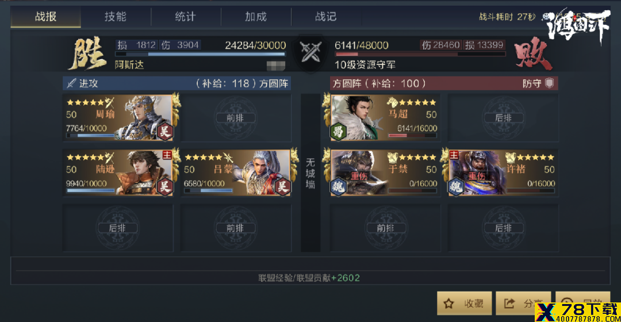Click the share arrow icon

[x=509, y=304]
